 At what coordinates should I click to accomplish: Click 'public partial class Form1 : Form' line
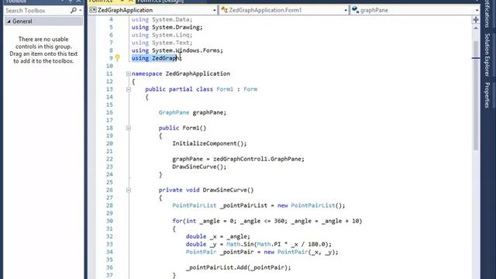click(201, 89)
